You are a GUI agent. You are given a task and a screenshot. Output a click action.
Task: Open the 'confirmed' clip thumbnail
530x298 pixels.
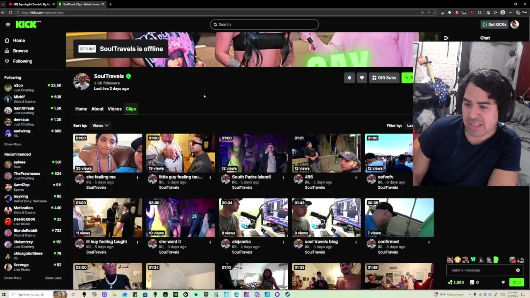click(399, 218)
